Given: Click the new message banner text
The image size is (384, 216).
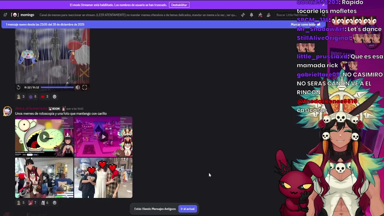Looking at the screenshot, I should click(45, 24).
